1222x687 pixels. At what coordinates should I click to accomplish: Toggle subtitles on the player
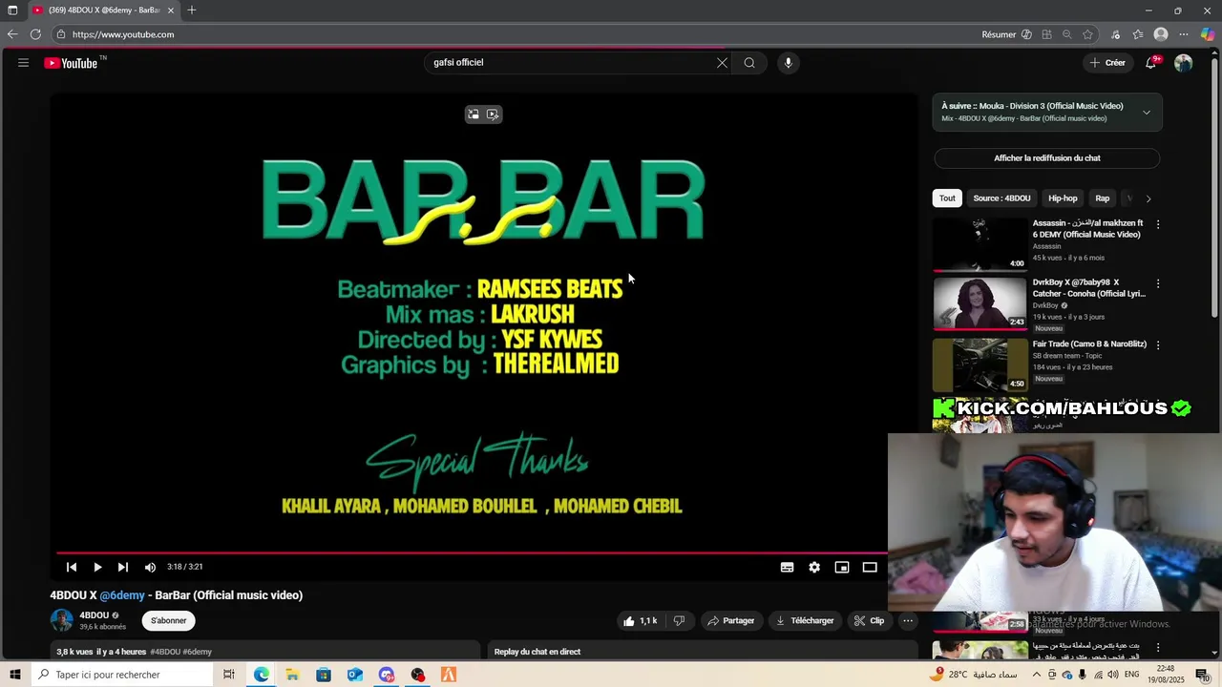pos(787,567)
